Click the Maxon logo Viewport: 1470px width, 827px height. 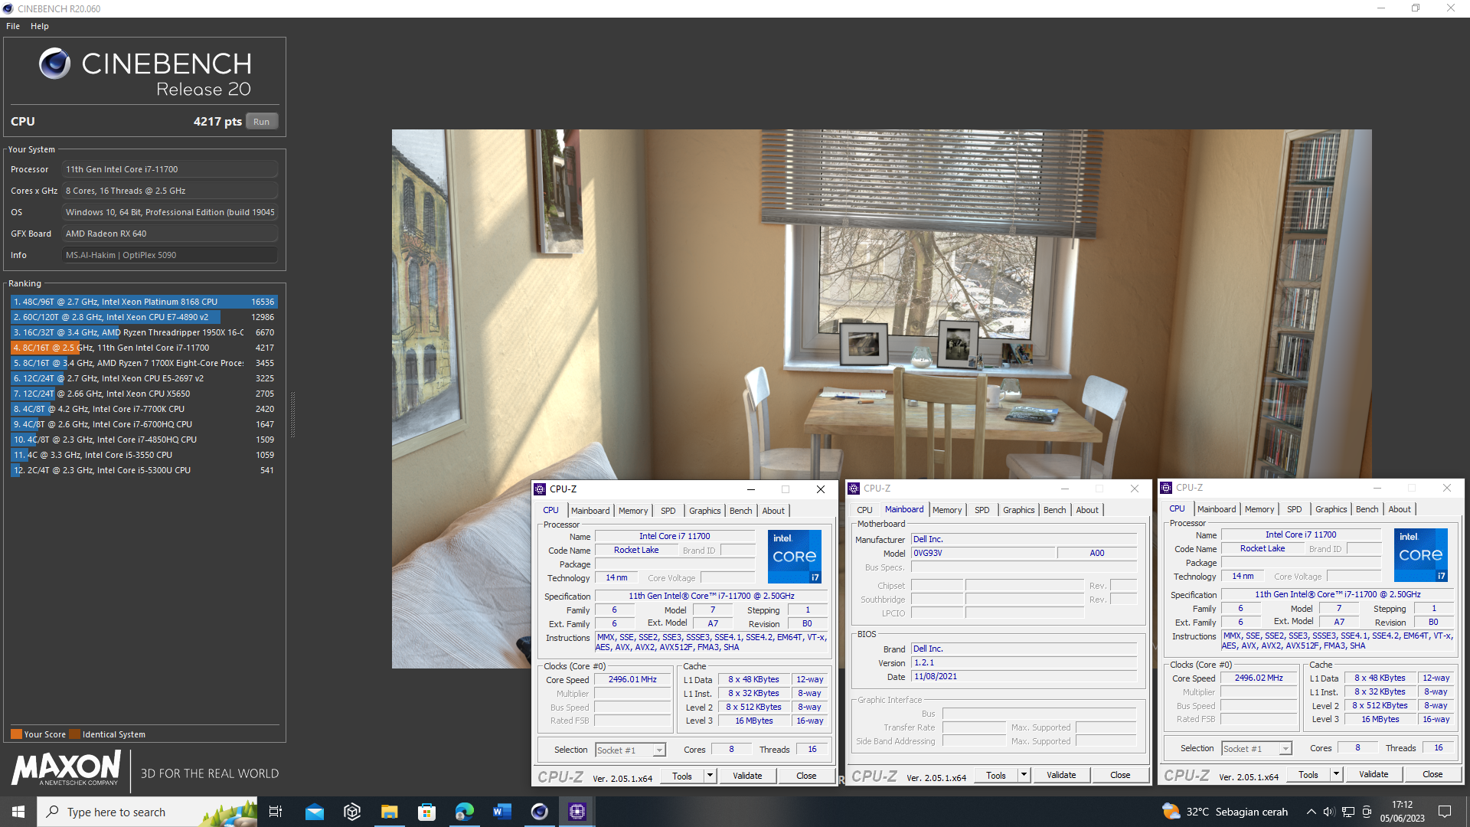click(x=66, y=768)
